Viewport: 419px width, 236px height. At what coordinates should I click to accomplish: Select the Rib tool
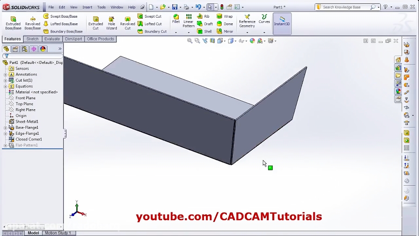(x=203, y=16)
